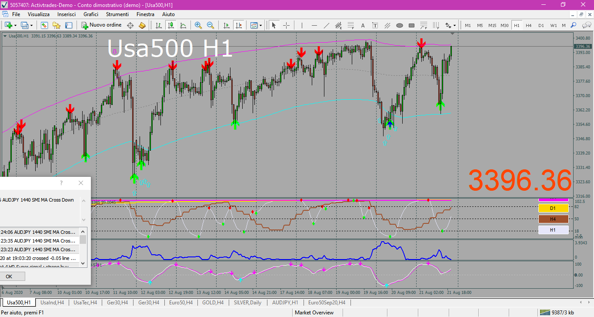Click the Nuovo ordine button

click(102, 25)
